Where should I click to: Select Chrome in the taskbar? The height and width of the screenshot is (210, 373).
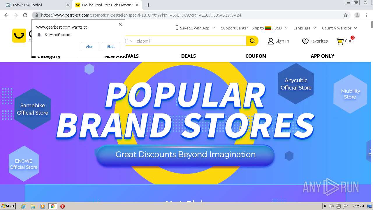tap(52, 206)
